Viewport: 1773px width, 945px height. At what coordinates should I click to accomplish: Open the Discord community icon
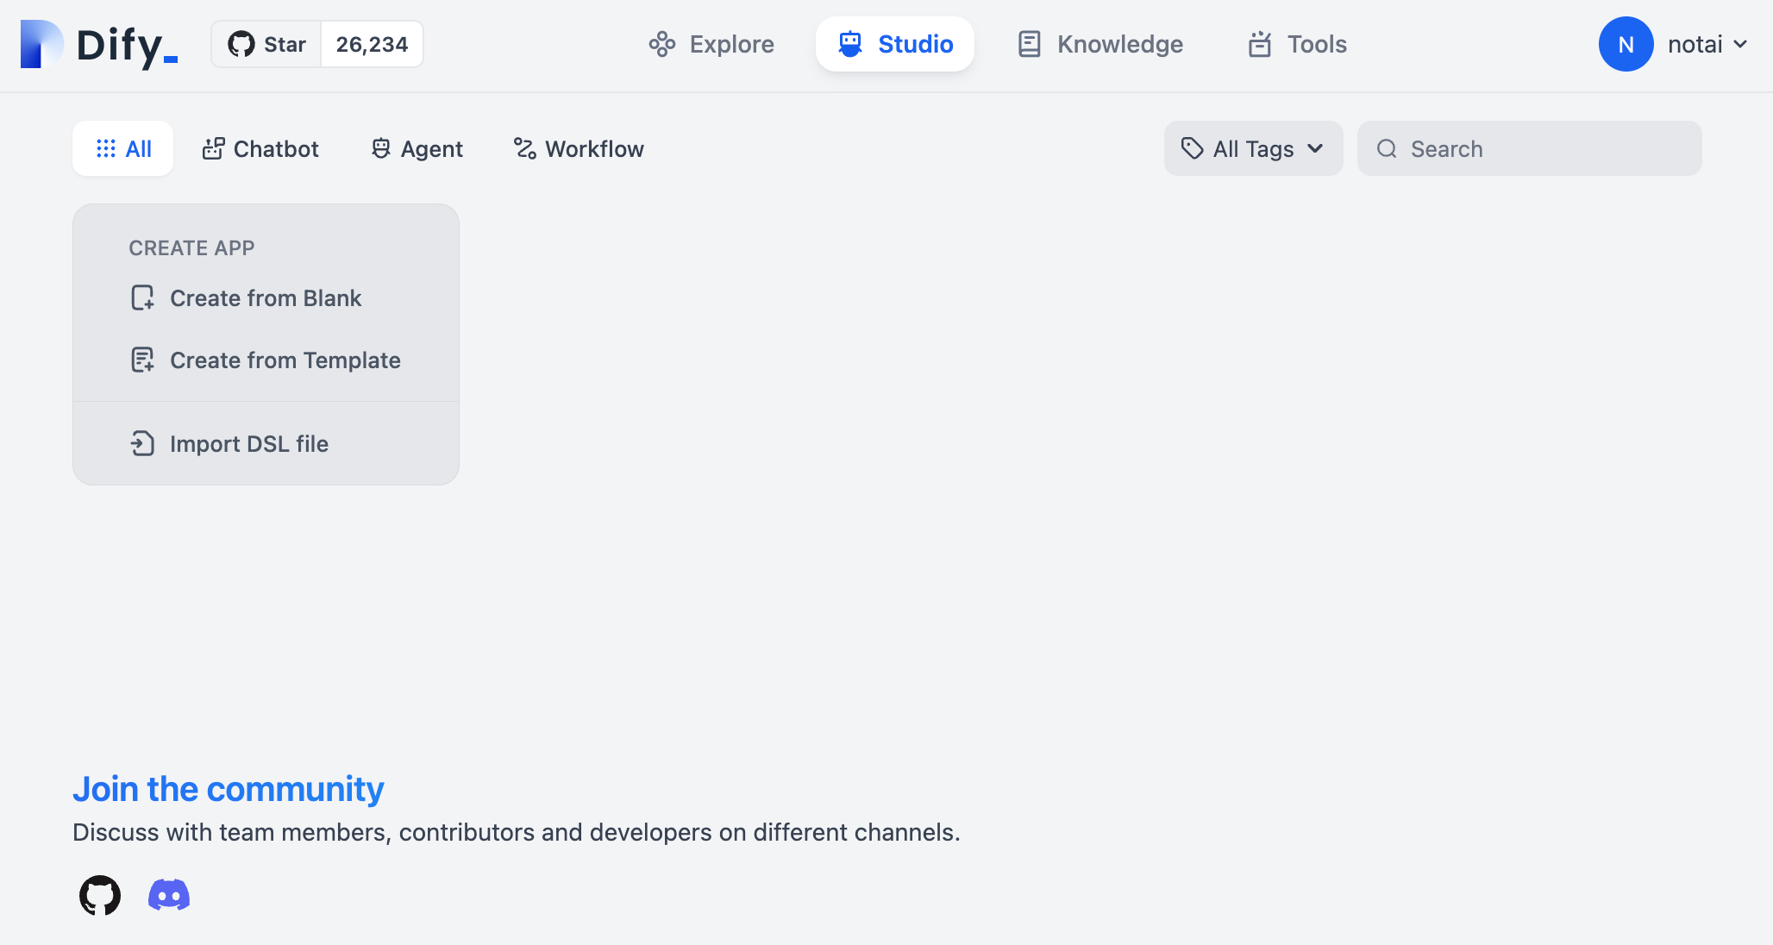[169, 895]
